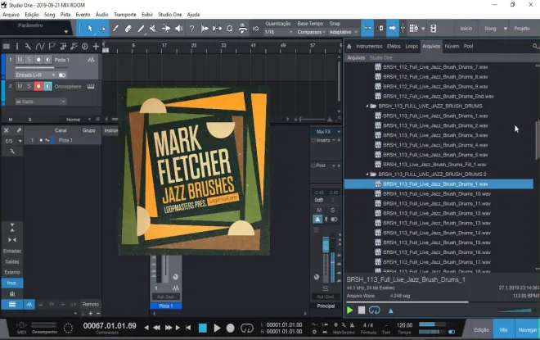Image resolution: width=540 pixels, height=340 pixels.
Task: Open the Áudio menu
Action: click(102, 15)
